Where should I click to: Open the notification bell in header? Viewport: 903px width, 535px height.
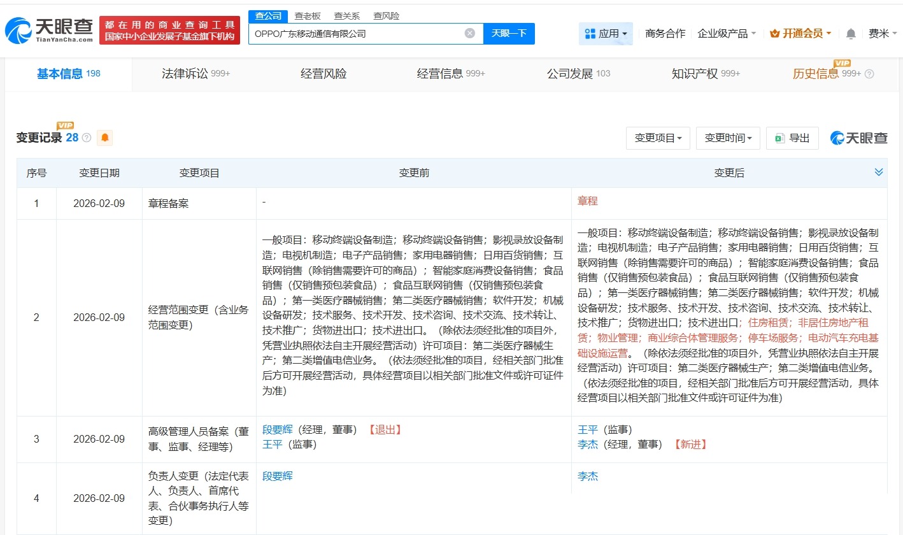pos(851,34)
